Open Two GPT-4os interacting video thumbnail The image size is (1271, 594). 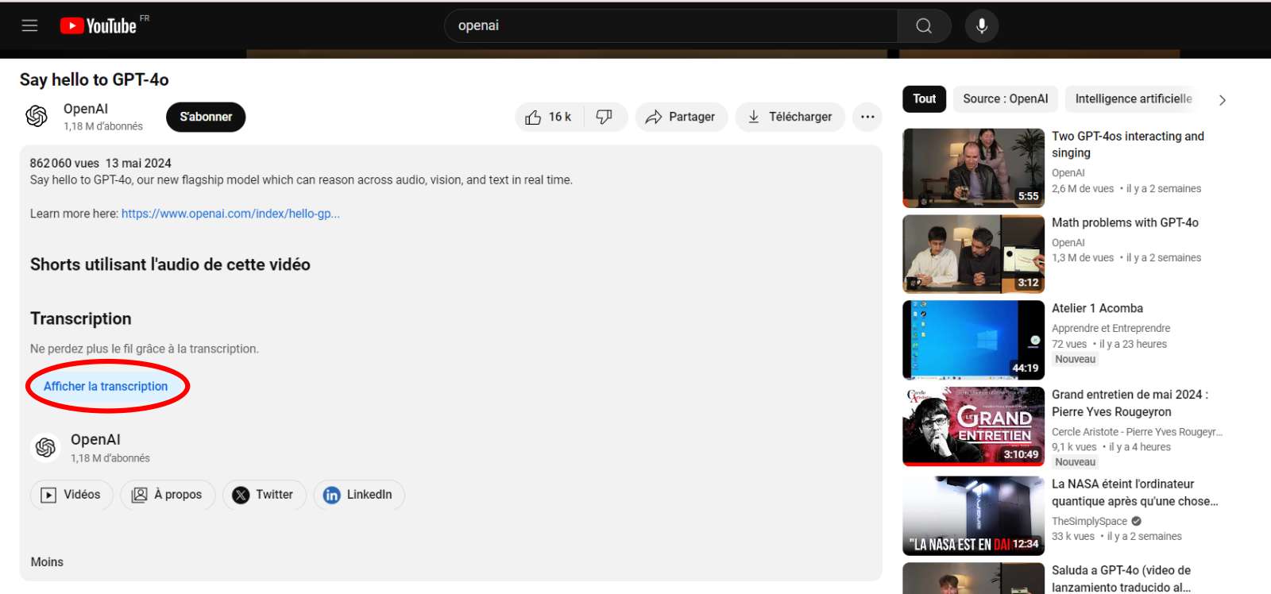point(973,168)
